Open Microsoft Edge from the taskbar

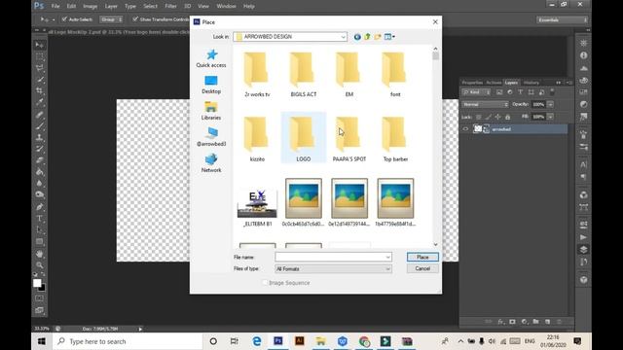pyautogui.click(x=257, y=341)
